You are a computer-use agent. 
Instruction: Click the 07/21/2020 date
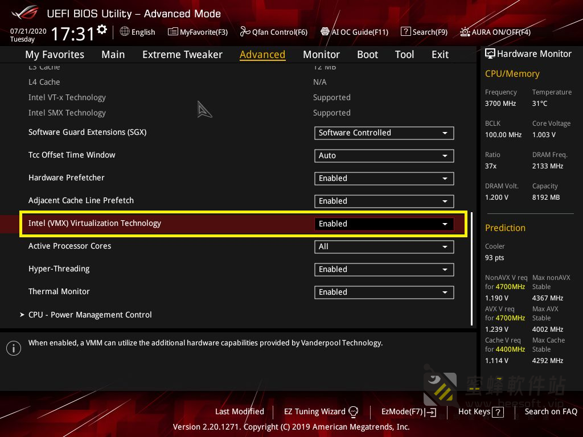tap(28, 31)
